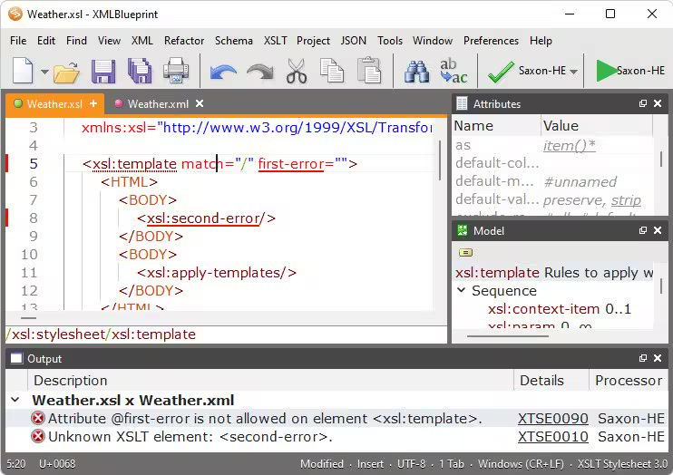Click the Find binoculars icon
Screen dimensions: 673x475
(416, 72)
